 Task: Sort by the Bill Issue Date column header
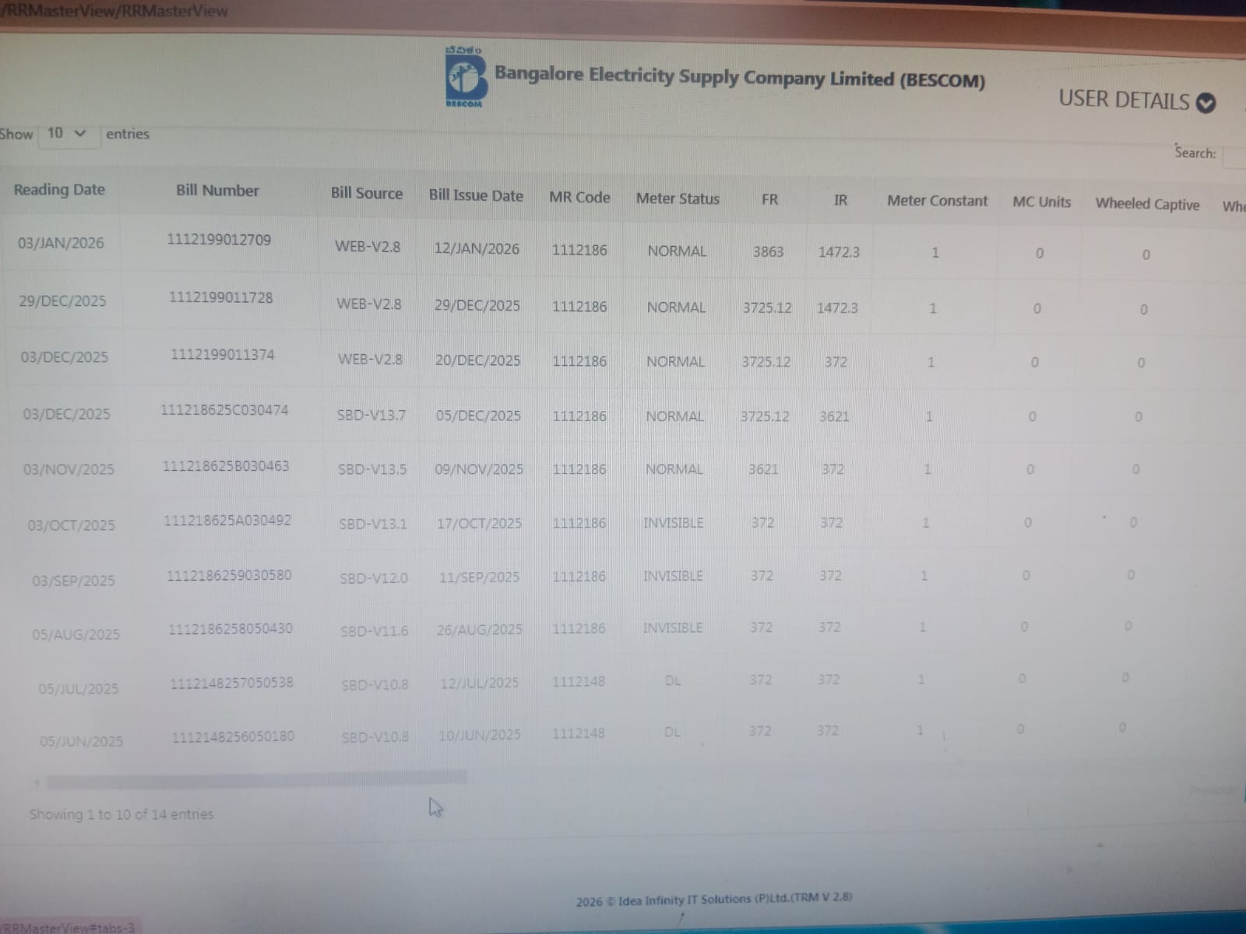click(476, 195)
